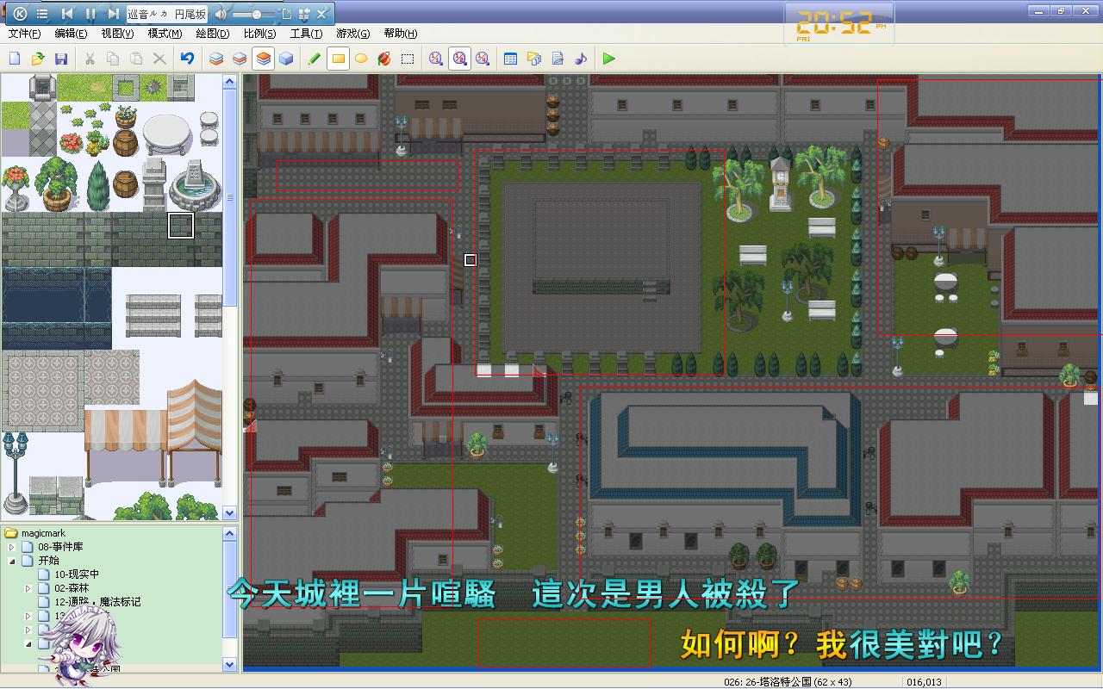Open the Script editor icon
This screenshot has height=689, width=1103.
coord(558,59)
